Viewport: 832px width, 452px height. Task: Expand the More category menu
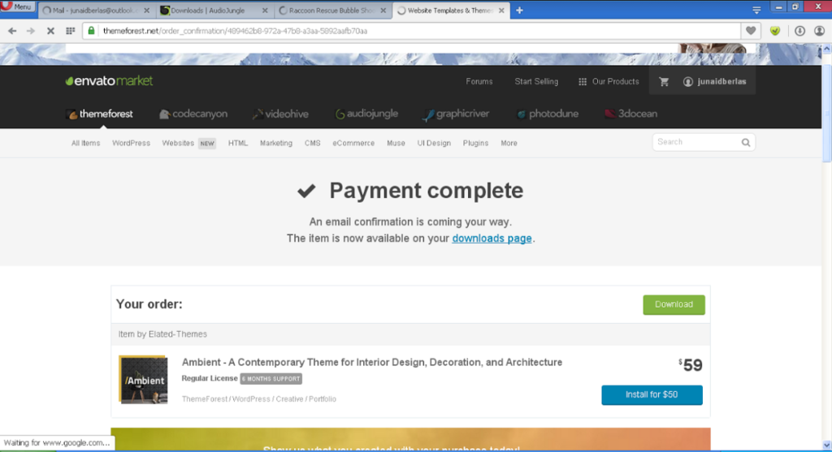(509, 143)
